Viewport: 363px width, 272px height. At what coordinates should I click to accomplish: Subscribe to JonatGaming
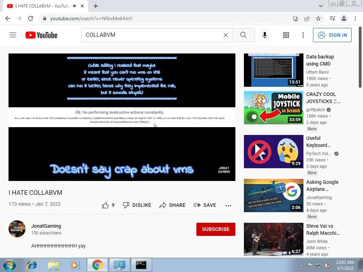pos(216,229)
